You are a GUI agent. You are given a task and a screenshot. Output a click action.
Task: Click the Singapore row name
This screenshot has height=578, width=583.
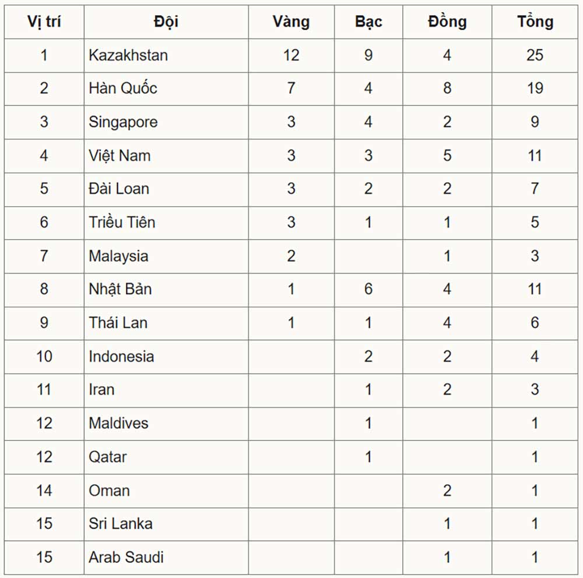(x=123, y=122)
